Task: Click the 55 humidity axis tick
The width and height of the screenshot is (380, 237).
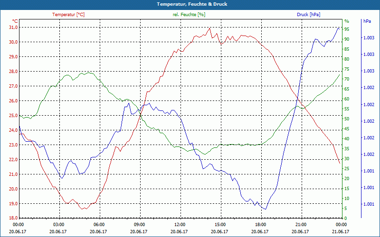Action: click(347, 109)
